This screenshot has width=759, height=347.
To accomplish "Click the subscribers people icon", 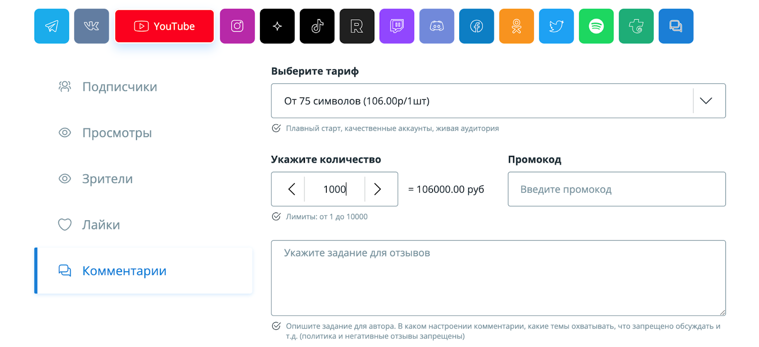I will (65, 86).
